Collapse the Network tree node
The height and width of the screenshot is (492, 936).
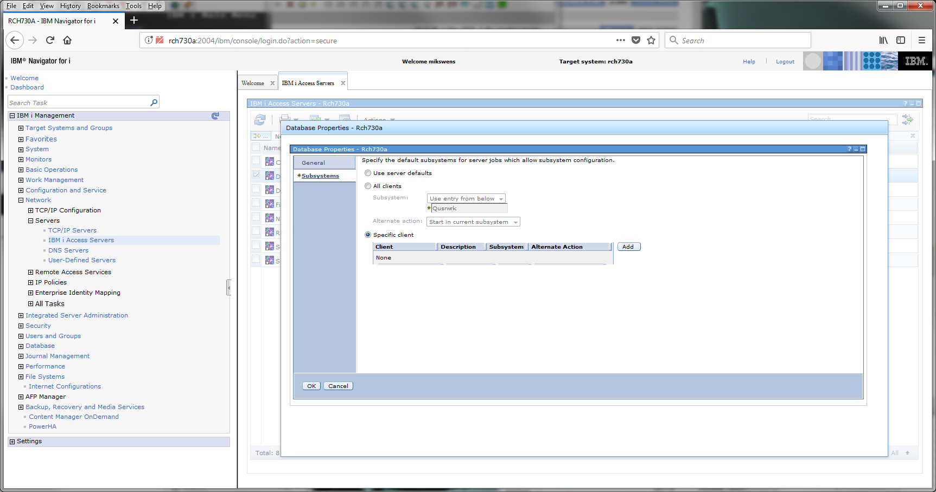click(x=21, y=200)
